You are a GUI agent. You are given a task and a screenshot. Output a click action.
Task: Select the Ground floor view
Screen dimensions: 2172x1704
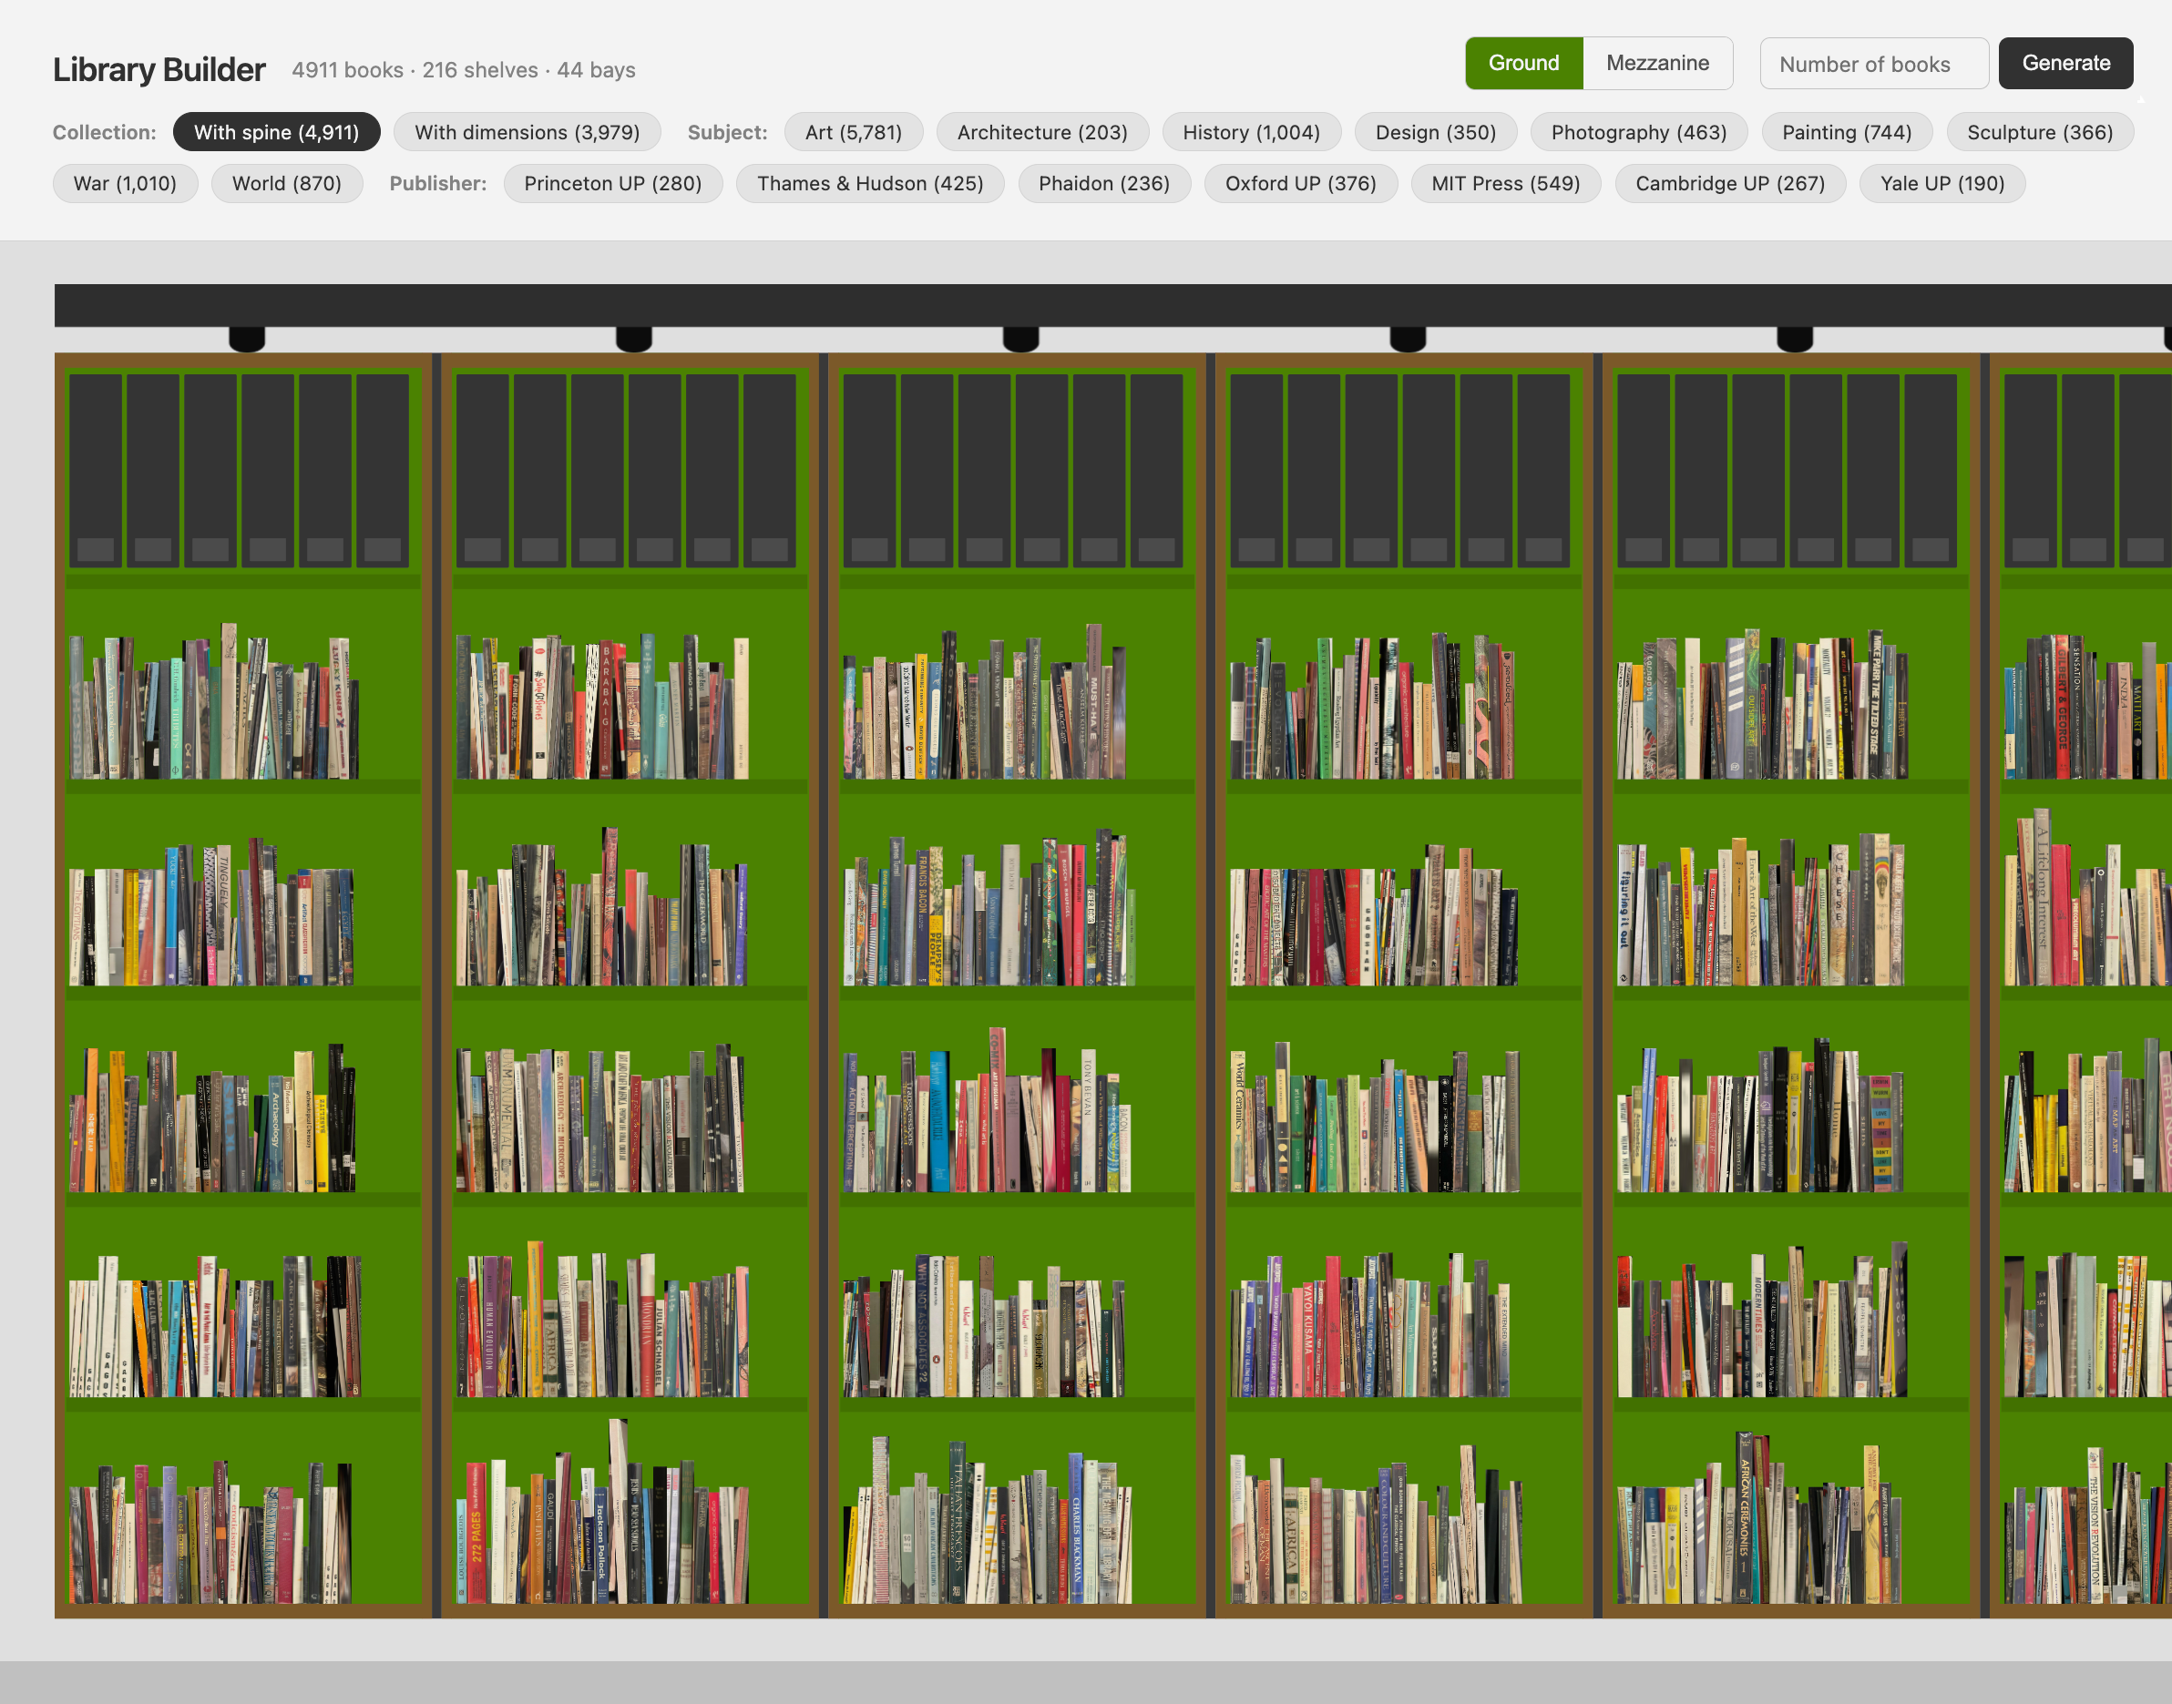tap(1523, 63)
